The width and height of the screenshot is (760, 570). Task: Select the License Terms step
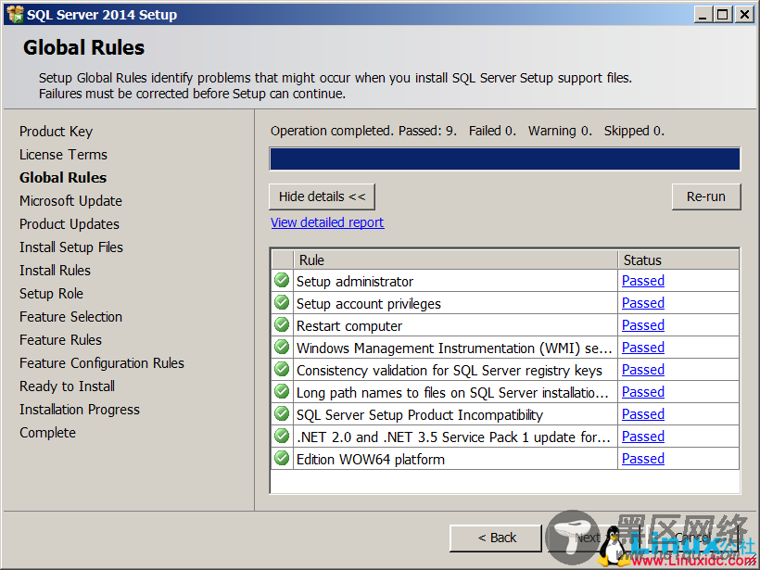[x=64, y=155]
